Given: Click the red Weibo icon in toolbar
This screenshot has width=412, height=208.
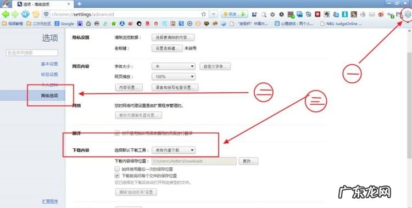Looking at the screenshot, I should click(x=381, y=14).
